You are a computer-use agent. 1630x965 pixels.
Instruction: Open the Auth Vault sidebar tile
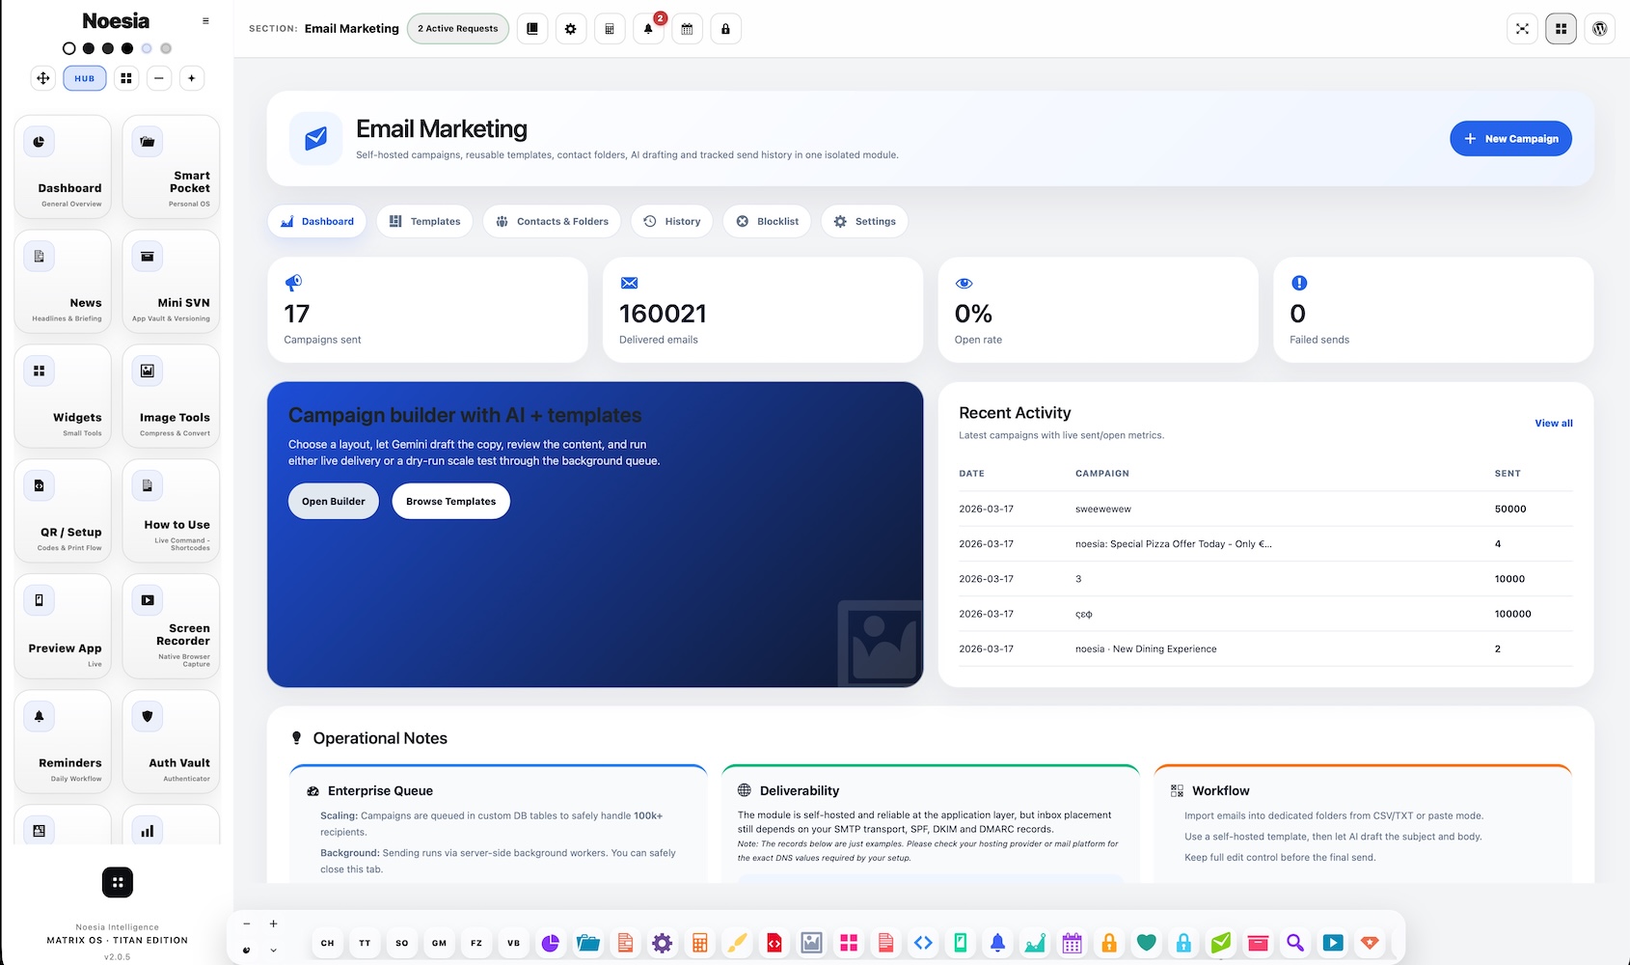tap(171, 741)
